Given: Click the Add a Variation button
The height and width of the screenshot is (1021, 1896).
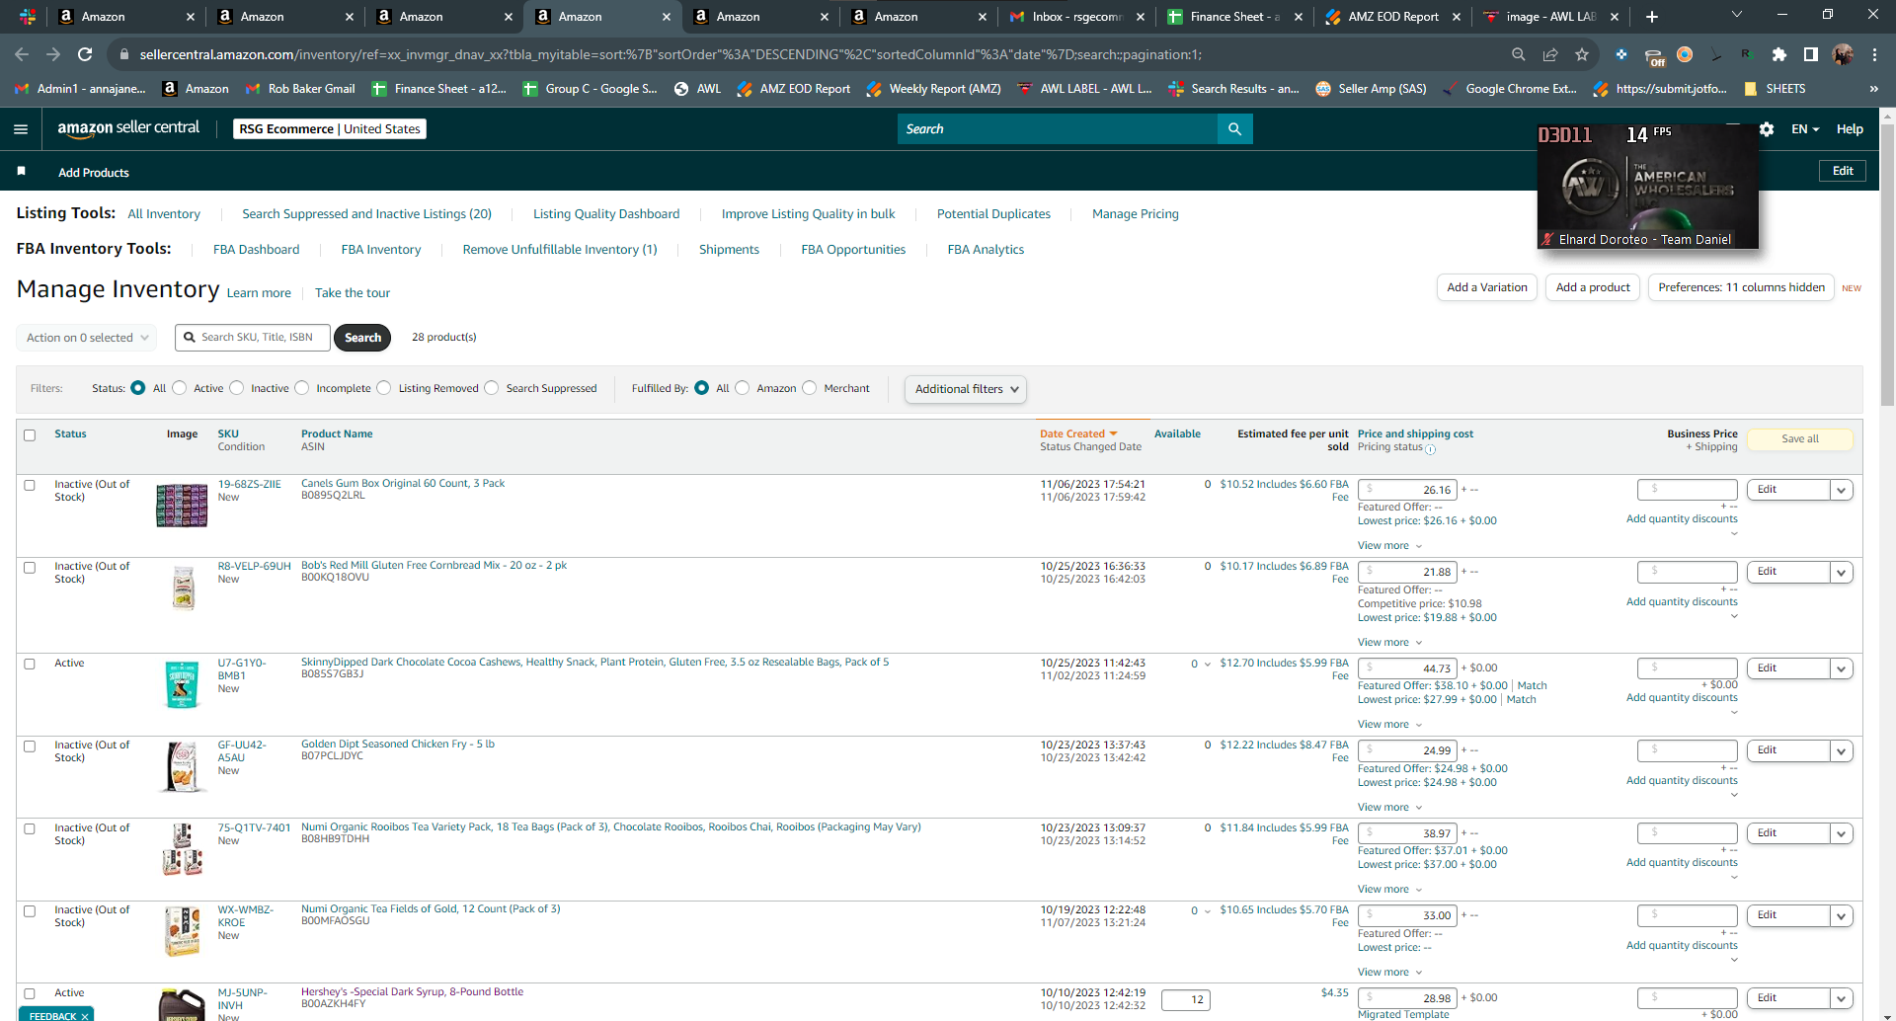Looking at the screenshot, I should coord(1486,287).
